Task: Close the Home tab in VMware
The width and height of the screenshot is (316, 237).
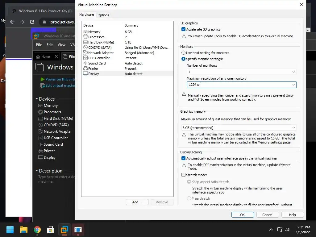Action: 56,56
